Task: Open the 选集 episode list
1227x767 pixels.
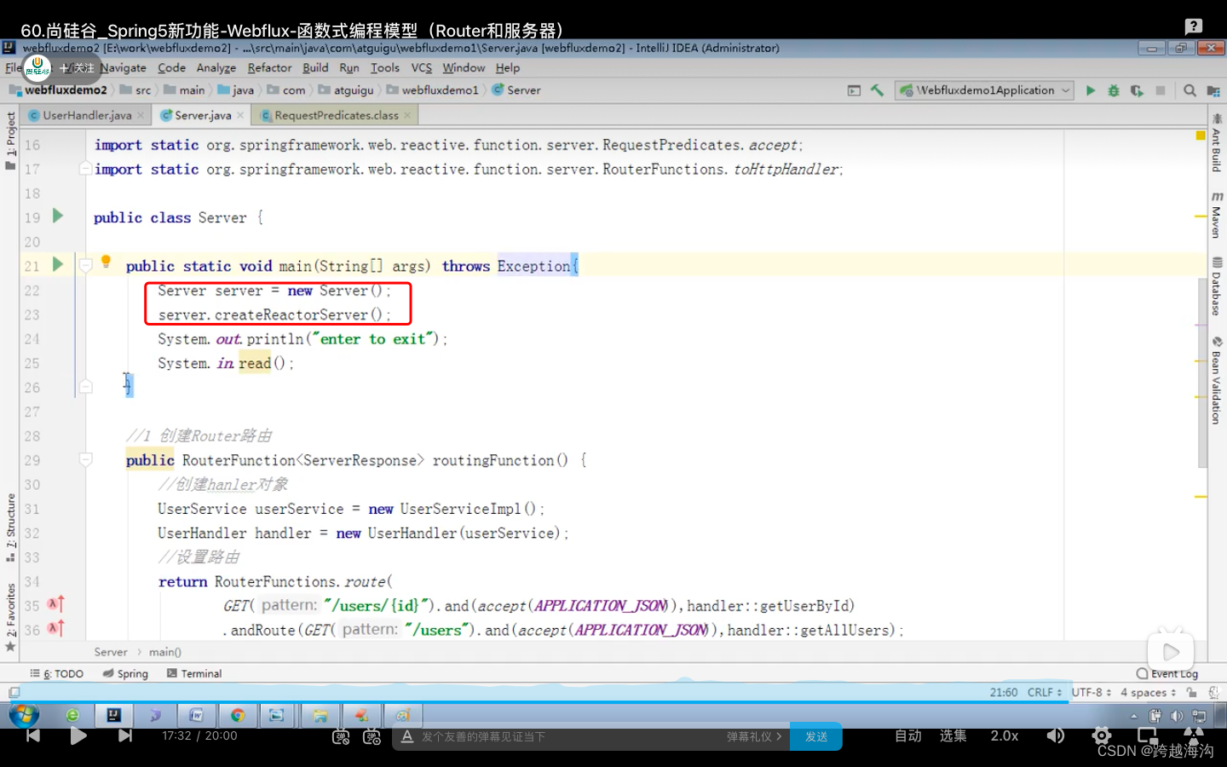Action: [953, 735]
